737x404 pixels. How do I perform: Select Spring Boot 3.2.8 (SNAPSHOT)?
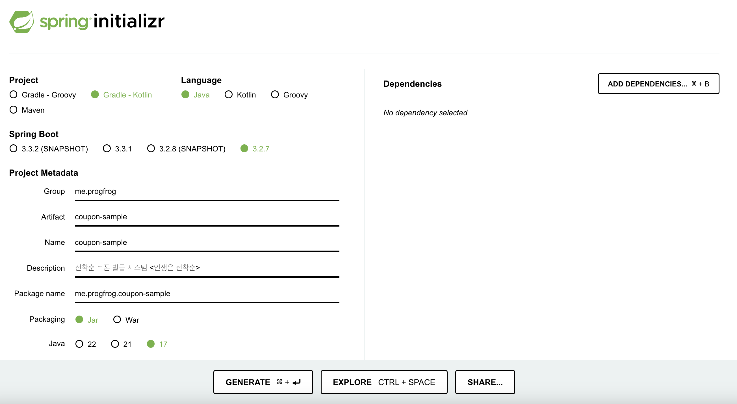[151, 149]
